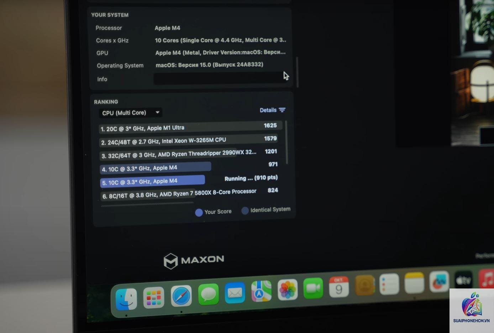The height and width of the screenshot is (333, 494).
Task: Click the 1201 score value
Action: pyautogui.click(x=271, y=151)
